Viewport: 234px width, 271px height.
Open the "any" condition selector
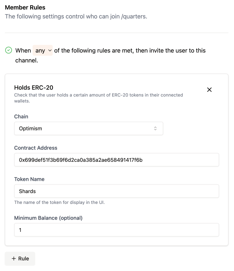click(43, 50)
